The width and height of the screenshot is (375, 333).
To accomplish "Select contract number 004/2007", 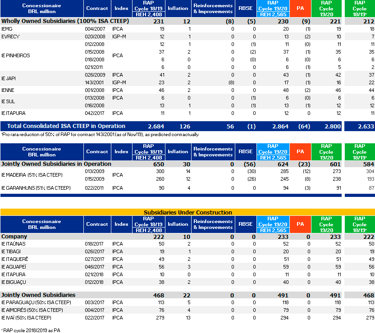I will coord(95,29).
